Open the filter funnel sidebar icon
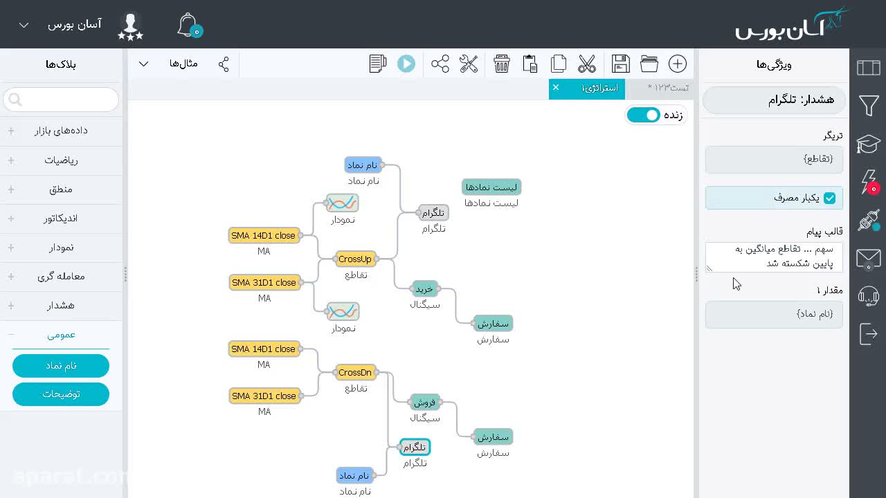Screen dimensions: 886x498 (x=869, y=106)
